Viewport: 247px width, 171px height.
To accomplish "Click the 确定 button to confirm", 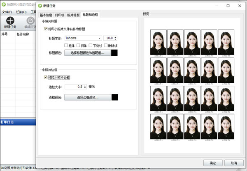I will coord(212,162).
